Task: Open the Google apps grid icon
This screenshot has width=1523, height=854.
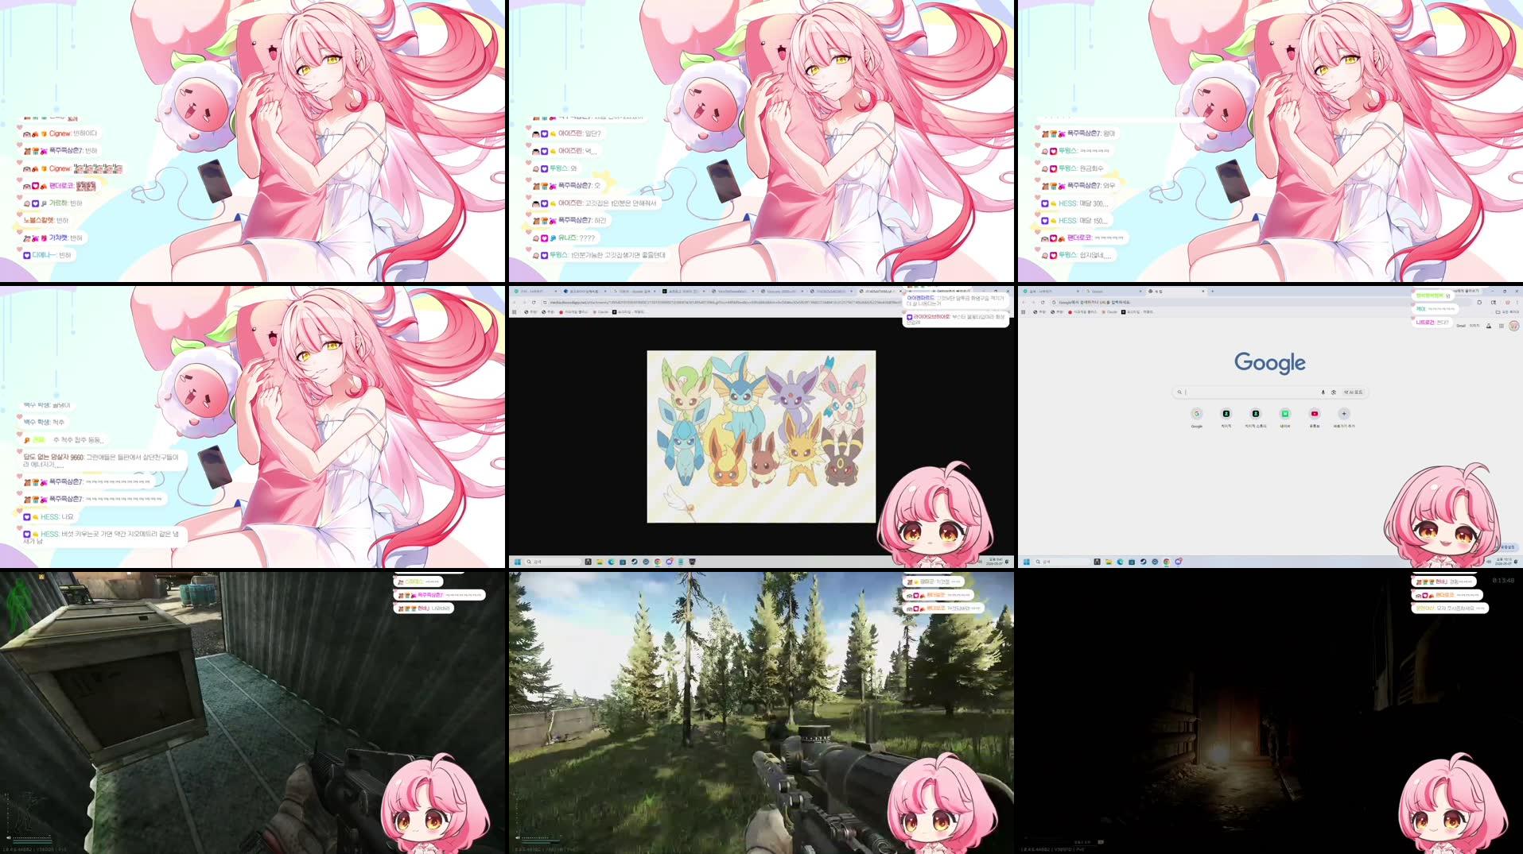Action: (1502, 326)
